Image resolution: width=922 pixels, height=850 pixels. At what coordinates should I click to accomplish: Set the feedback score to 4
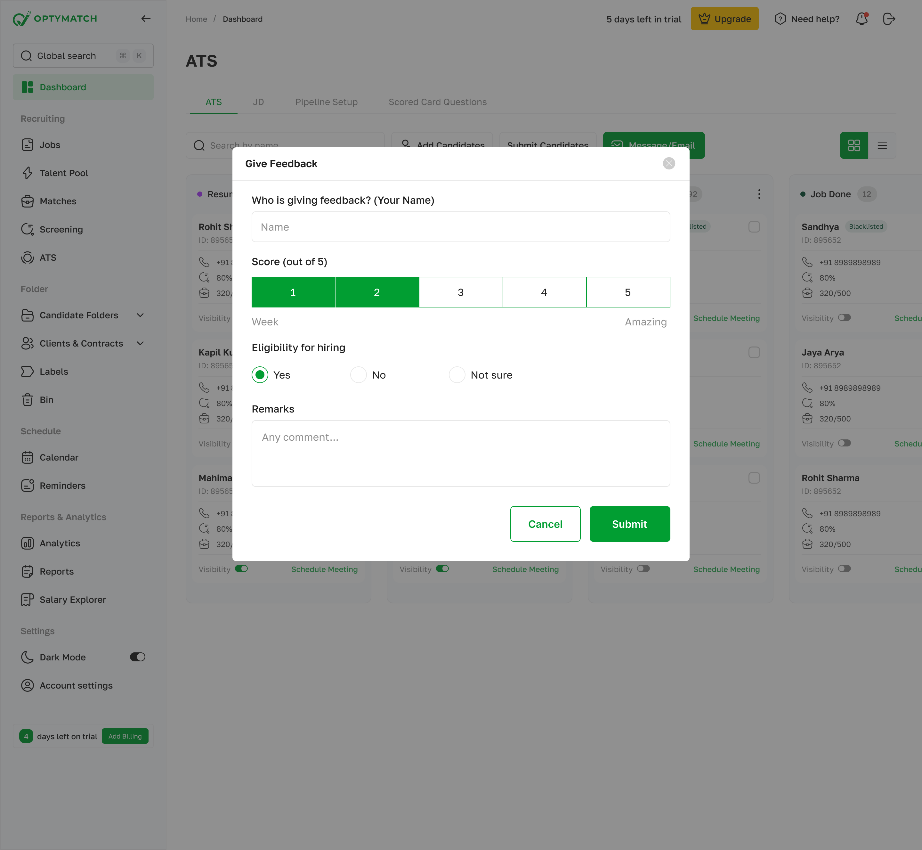tap(544, 292)
